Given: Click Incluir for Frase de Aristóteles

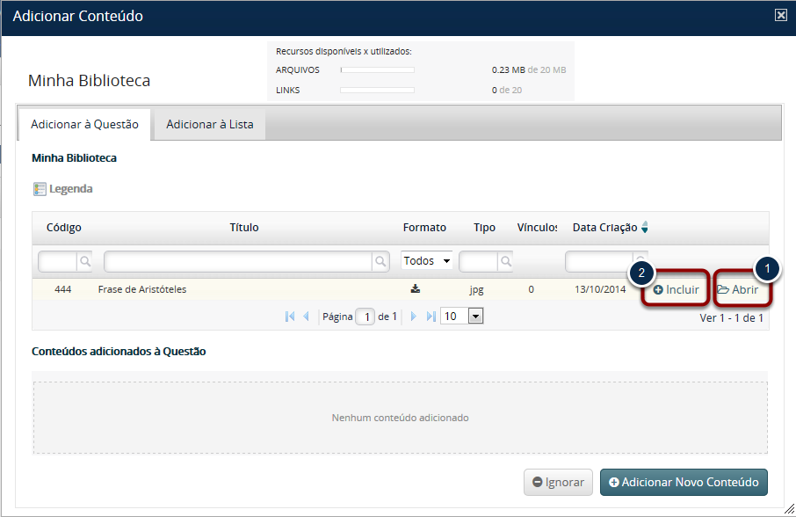Looking at the screenshot, I should 676,289.
